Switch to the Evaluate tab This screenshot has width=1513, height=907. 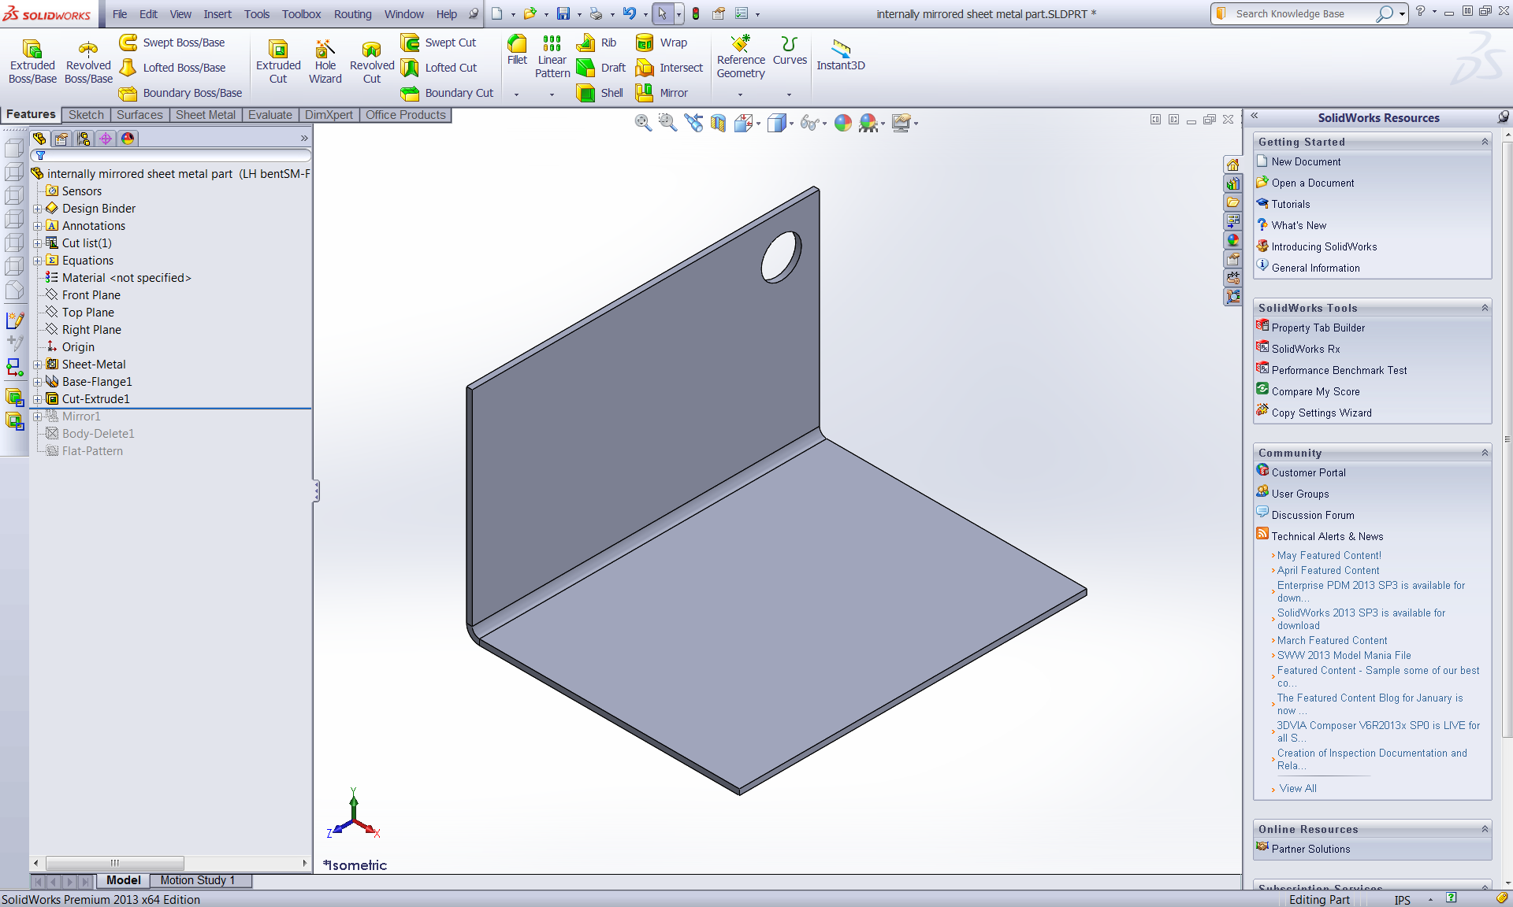270,115
